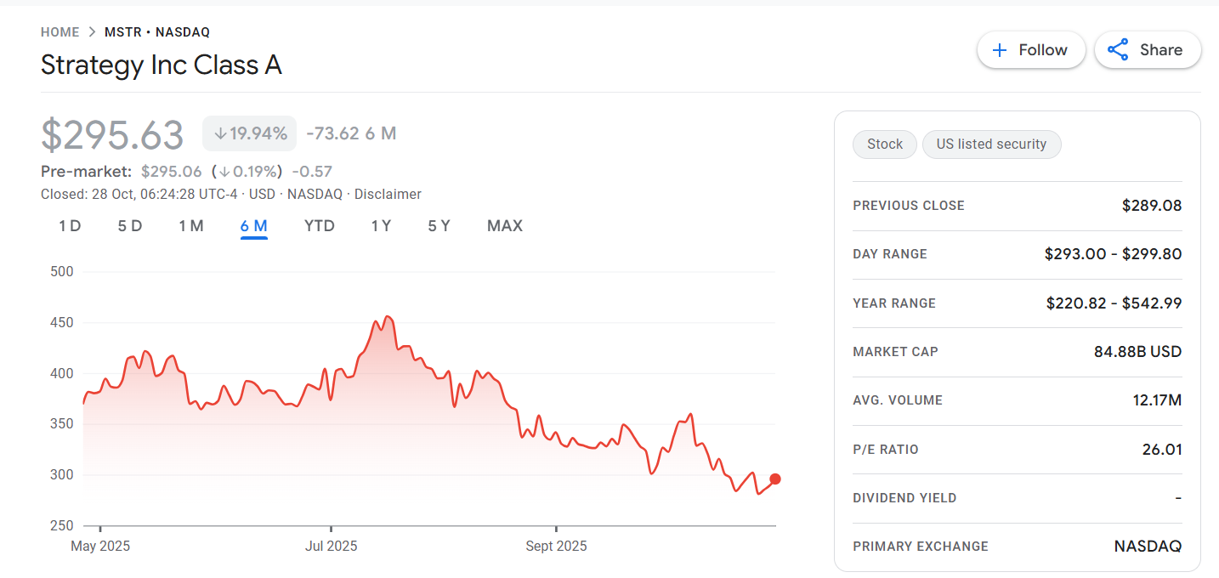The width and height of the screenshot is (1219, 578).
Task: Go to HOME breadcrumb link
Action: point(60,32)
